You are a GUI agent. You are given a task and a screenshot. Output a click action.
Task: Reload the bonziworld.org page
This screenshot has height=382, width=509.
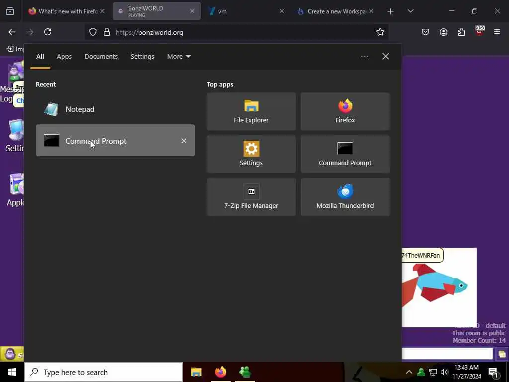pos(48,32)
